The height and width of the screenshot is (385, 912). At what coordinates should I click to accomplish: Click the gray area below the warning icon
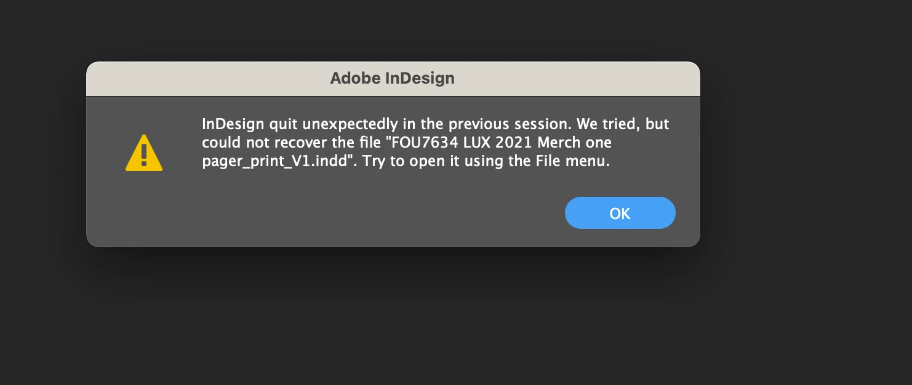point(144,209)
